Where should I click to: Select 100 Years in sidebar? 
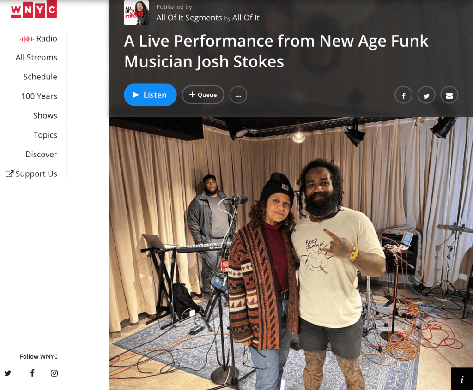(39, 96)
